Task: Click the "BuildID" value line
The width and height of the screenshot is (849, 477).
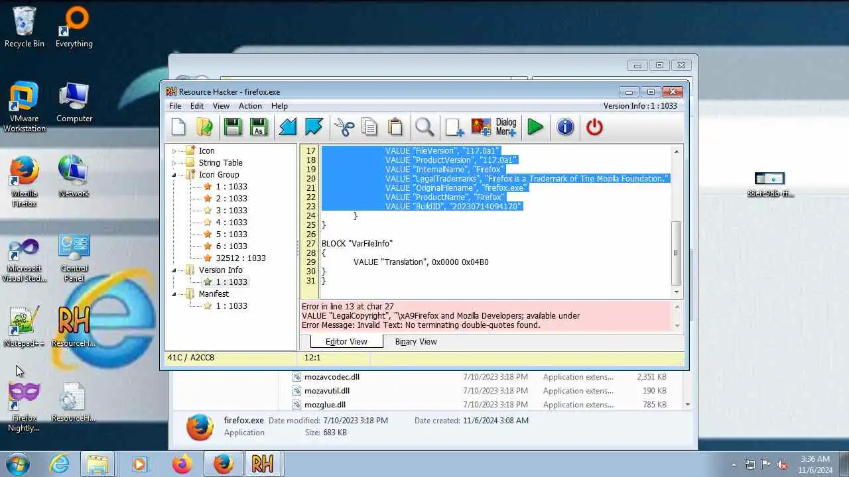Action: tap(454, 207)
